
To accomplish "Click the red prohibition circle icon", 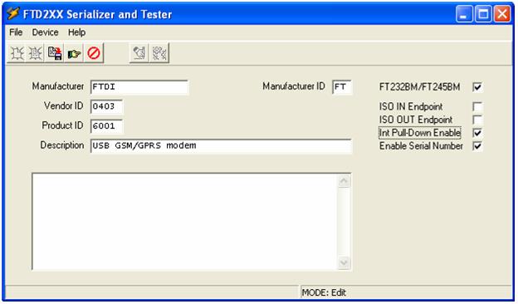I will (x=94, y=53).
